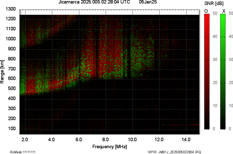The image size is (233, 154).
Task: Click the Jicamarca timestamp title text
Action: pyautogui.click(x=94, y=2)
